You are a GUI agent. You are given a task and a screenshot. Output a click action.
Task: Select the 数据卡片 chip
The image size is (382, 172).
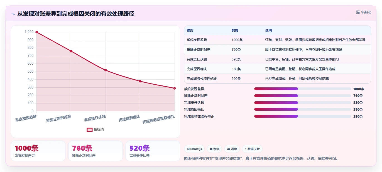[x=252, y=149]
